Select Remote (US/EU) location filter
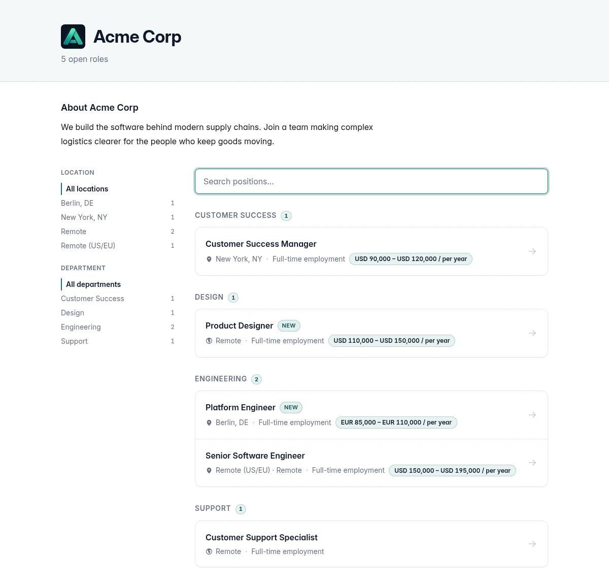Screen dimensions: 609x584 click(x=118, y=246)
